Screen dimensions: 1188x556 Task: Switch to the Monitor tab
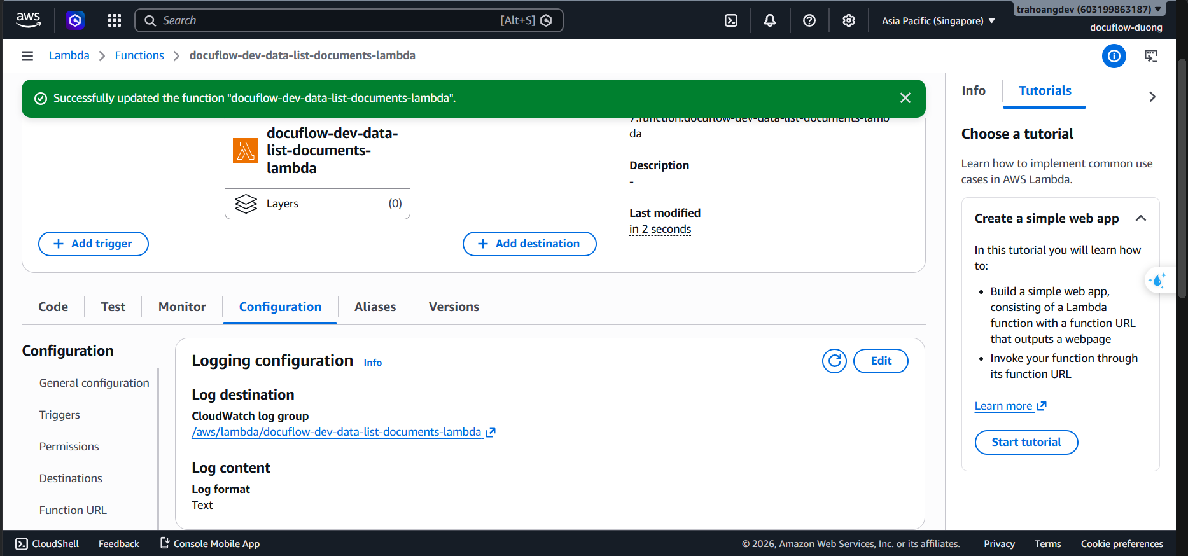(182, 307)
